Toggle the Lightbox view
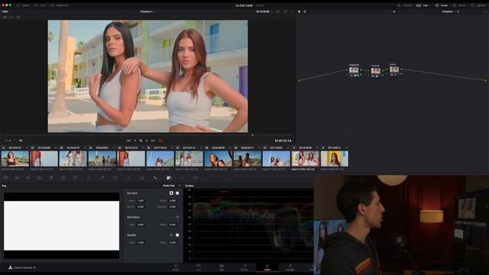The image size is (489, 275). [x=479, y=5]
